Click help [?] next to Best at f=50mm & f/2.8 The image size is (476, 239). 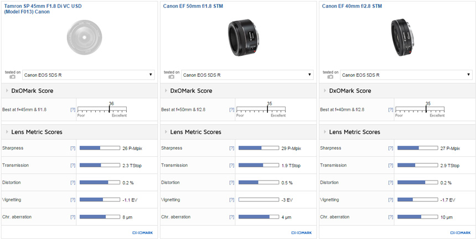[x=231, y=110]
